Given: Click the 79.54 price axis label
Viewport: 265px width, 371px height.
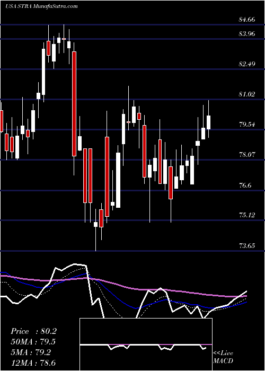Looking at the screenshot, I should point(247,125).
